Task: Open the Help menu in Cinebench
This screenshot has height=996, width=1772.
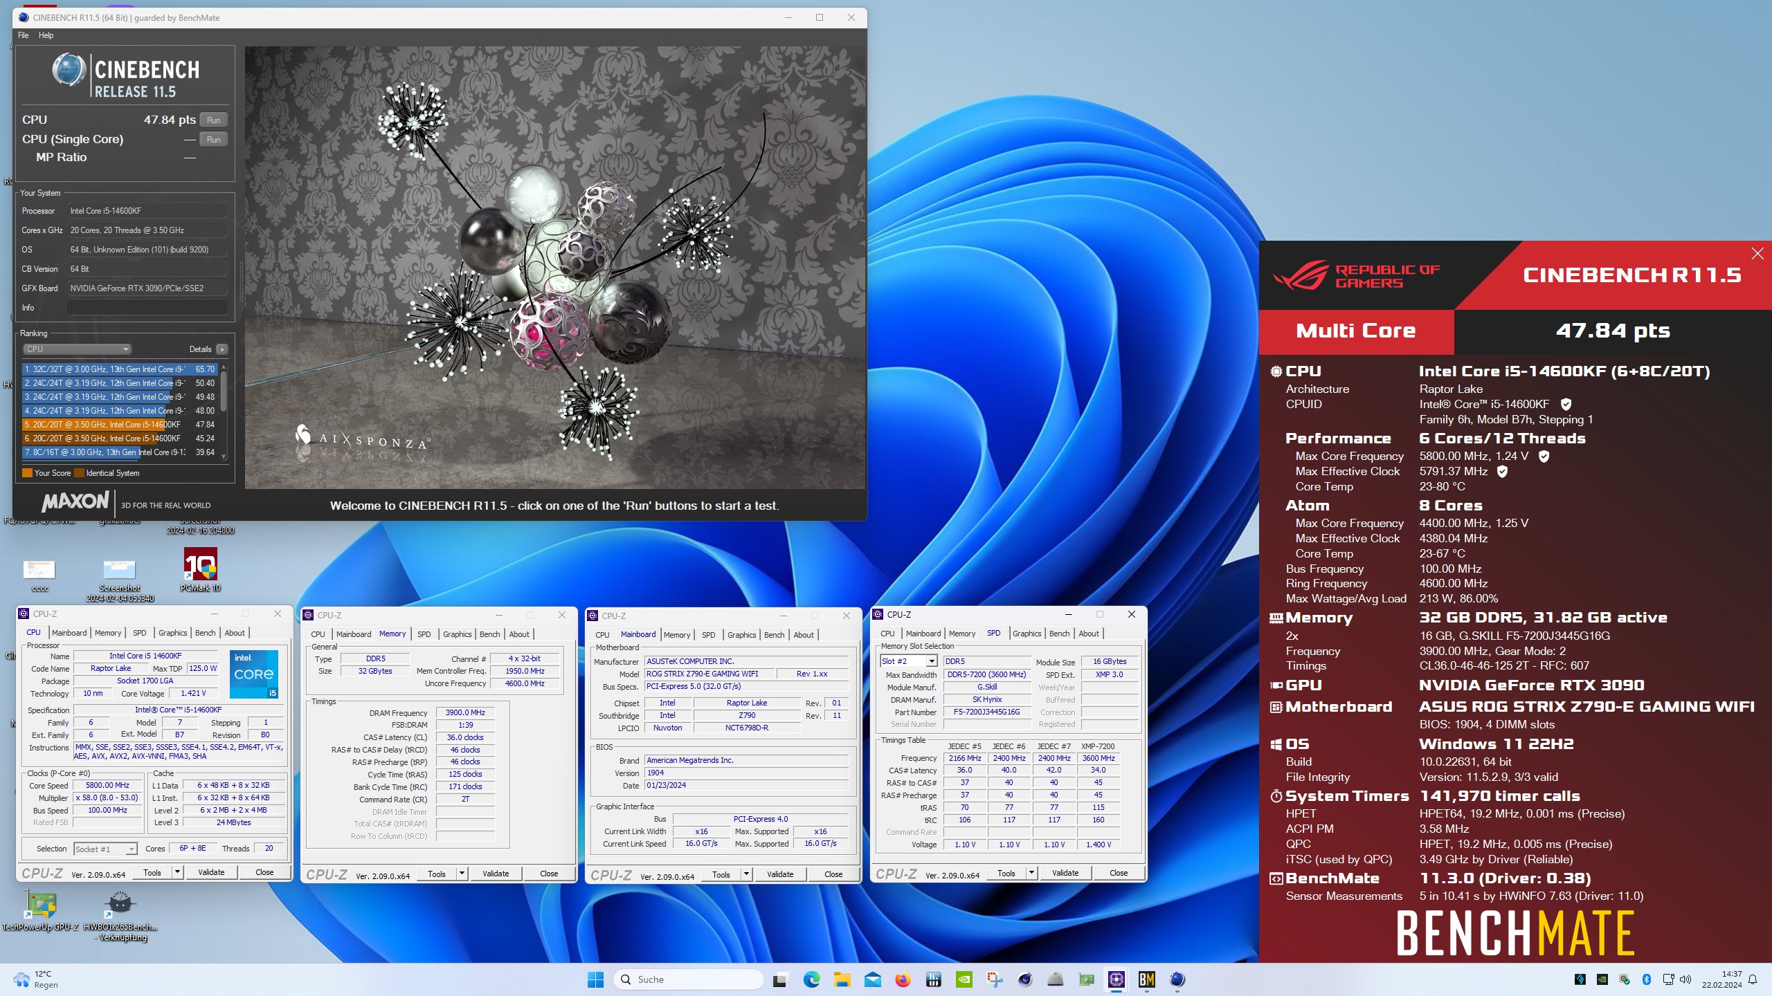Action: pyautogui.click(x=46, y=35)
